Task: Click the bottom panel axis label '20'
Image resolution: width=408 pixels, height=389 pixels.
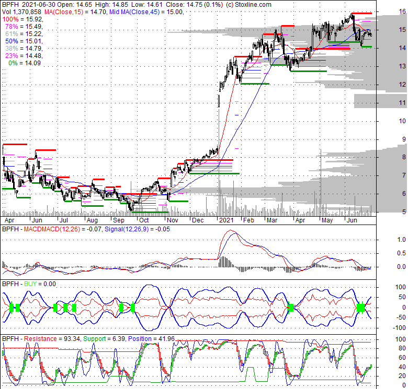Action: [402, 376]
